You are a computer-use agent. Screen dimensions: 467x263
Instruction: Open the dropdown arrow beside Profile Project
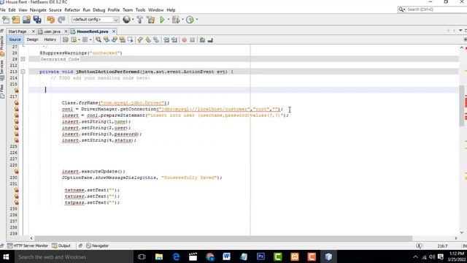[196, 20]
